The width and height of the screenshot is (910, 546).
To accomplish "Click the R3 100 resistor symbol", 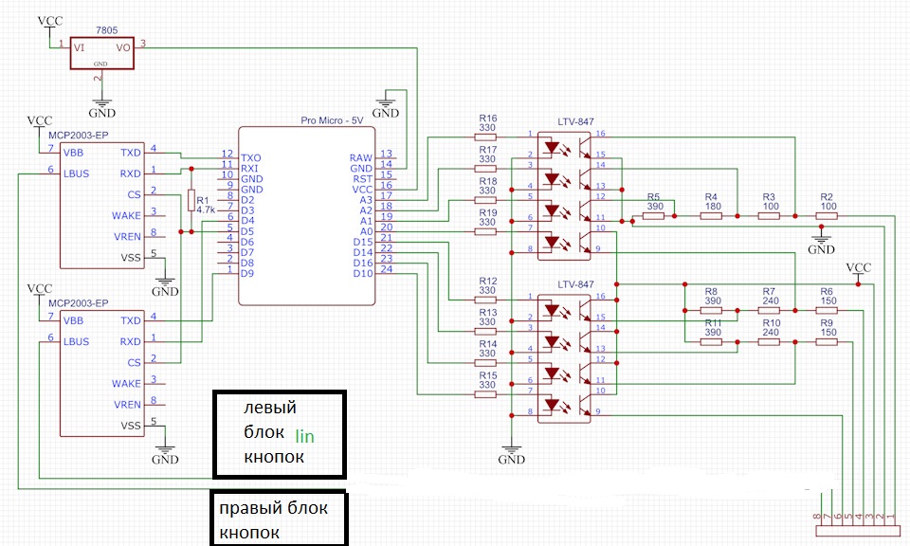I will (x=769, y=216).
